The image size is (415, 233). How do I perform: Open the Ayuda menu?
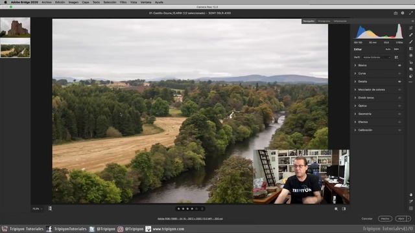tap(159, 2)
